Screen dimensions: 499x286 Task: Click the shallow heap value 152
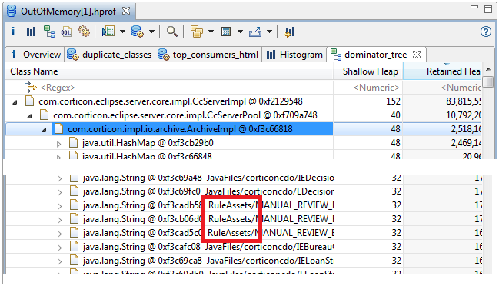(x=393, y=101)
